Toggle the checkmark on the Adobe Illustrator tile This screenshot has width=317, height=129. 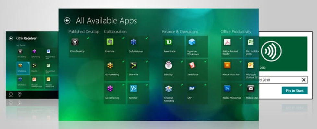click(241, 61)
